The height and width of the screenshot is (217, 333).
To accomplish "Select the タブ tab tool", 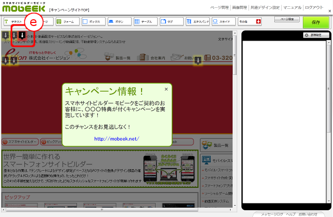I will [x=171, y=22].
